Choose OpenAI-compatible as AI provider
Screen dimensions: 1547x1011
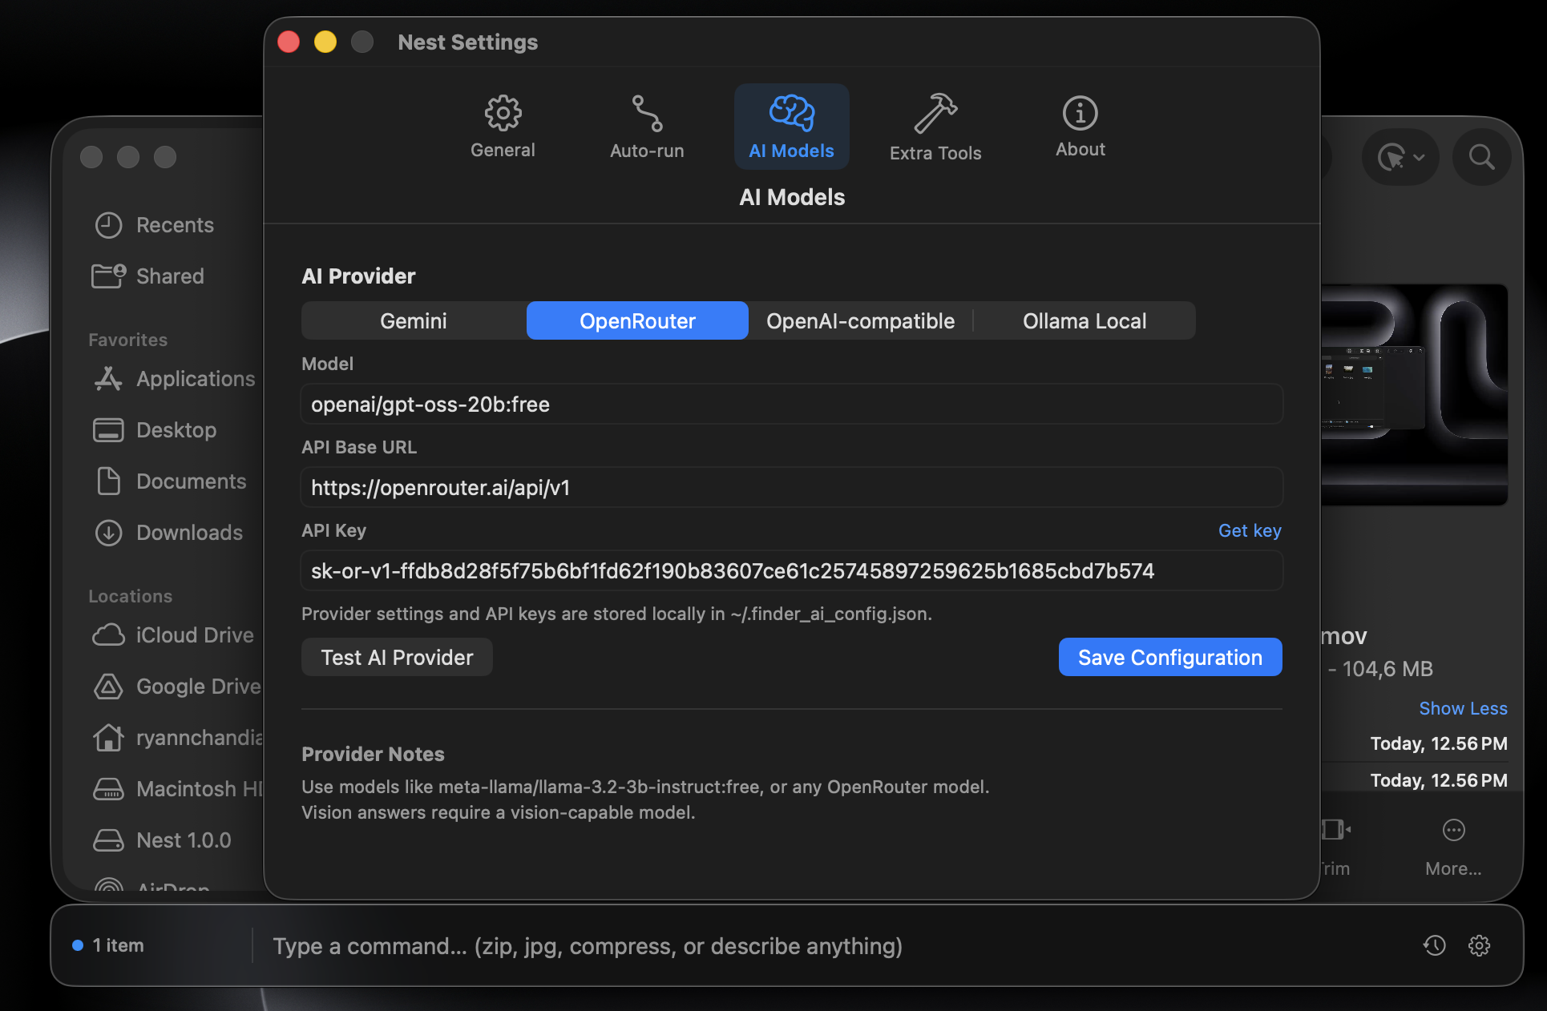pos(860,320)
